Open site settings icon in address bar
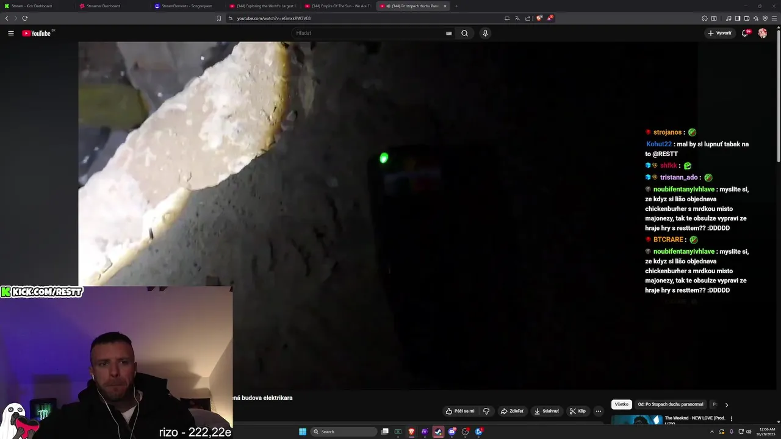The image size is (781, 439). pyautogui.click(x=231, y=18)
